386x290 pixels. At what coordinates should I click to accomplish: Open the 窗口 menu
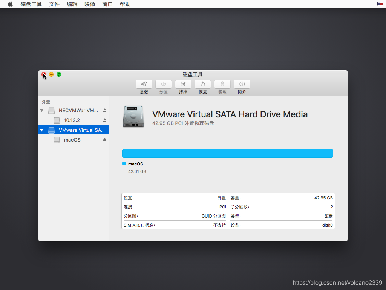pyautogui.click(x=107, y=4)
